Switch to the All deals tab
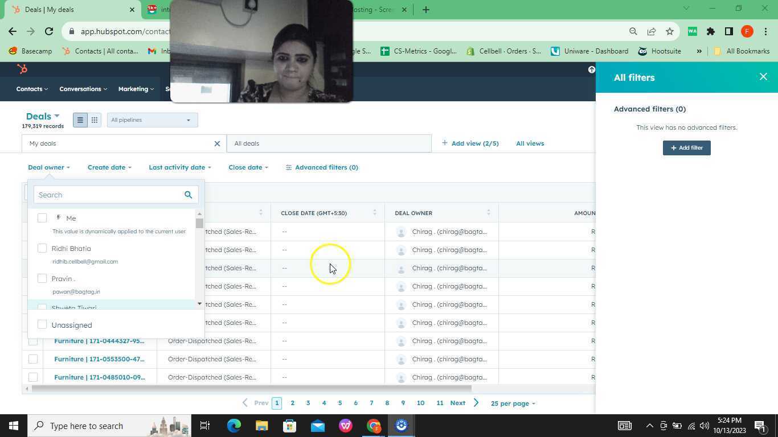This screenshot has height=437, width=778. [329, 144]
